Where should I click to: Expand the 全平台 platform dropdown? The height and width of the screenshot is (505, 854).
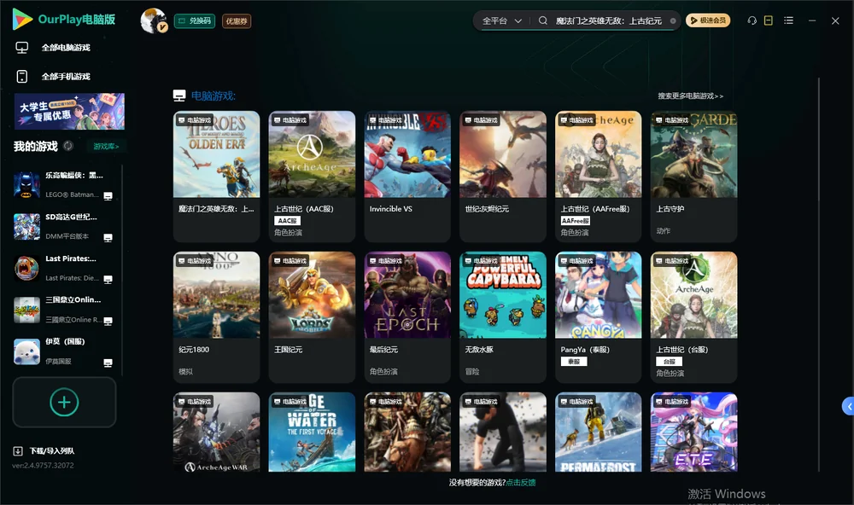tap(501, 20)
